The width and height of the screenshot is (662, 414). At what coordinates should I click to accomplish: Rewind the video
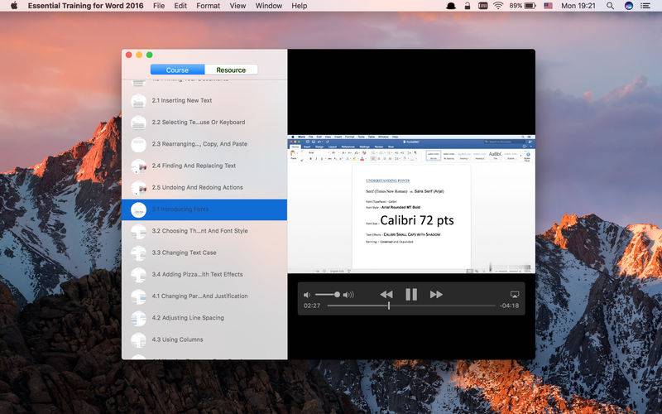pyautogui.click(x=386, y=295)
